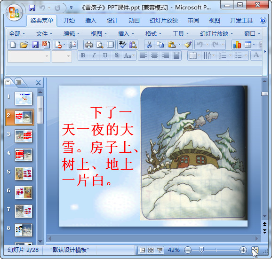Viewport: 272px width, 259px height.
Task: Start slideshow from status bar icon
Action: 160,250
